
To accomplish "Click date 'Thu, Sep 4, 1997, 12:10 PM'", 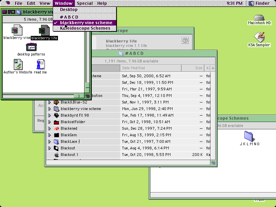I will pos(147,96).
